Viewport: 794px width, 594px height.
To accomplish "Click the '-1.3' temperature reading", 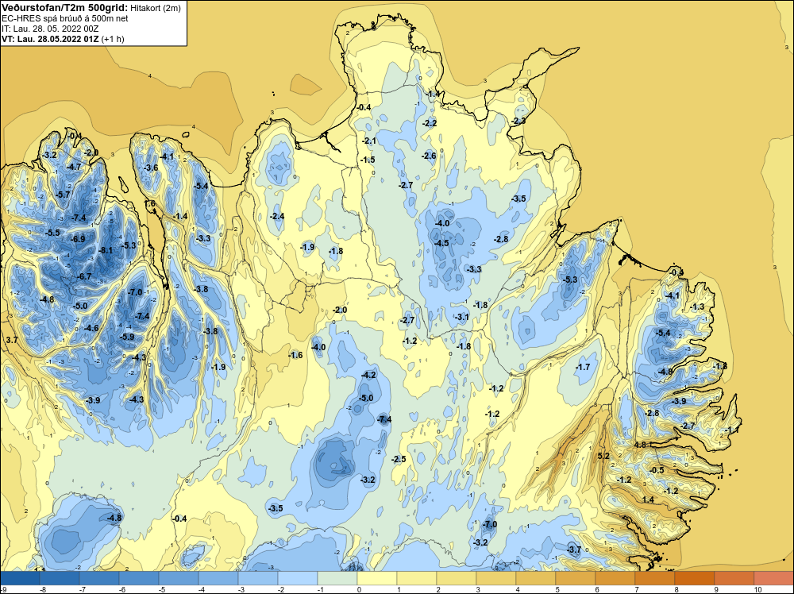I will (697, 307).
